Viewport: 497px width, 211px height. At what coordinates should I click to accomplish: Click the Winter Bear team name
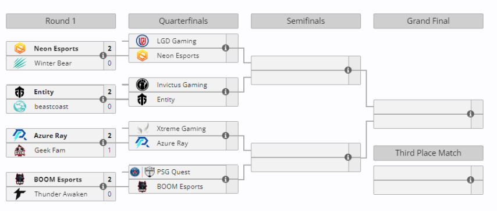pyautogui.click(x=53, y=63)
